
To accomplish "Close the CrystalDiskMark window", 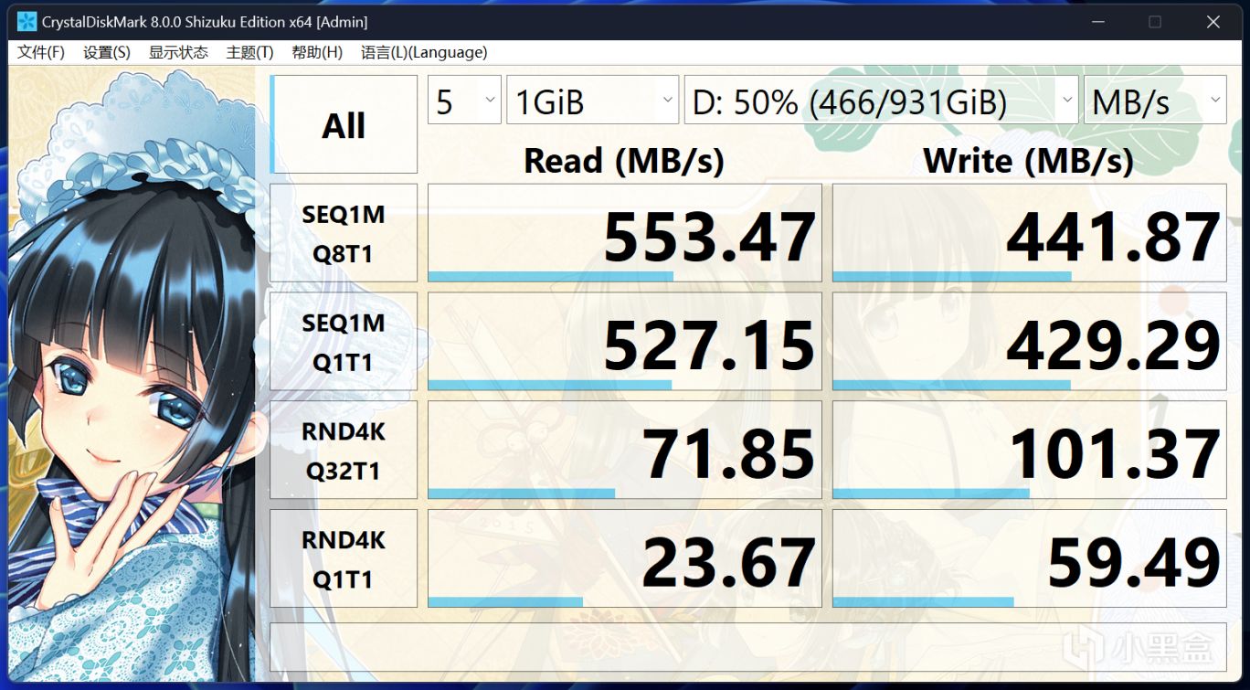I will (x=1213, y=21).
